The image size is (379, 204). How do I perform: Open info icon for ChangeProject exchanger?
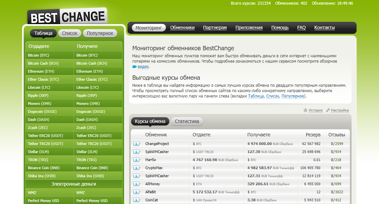136,144
